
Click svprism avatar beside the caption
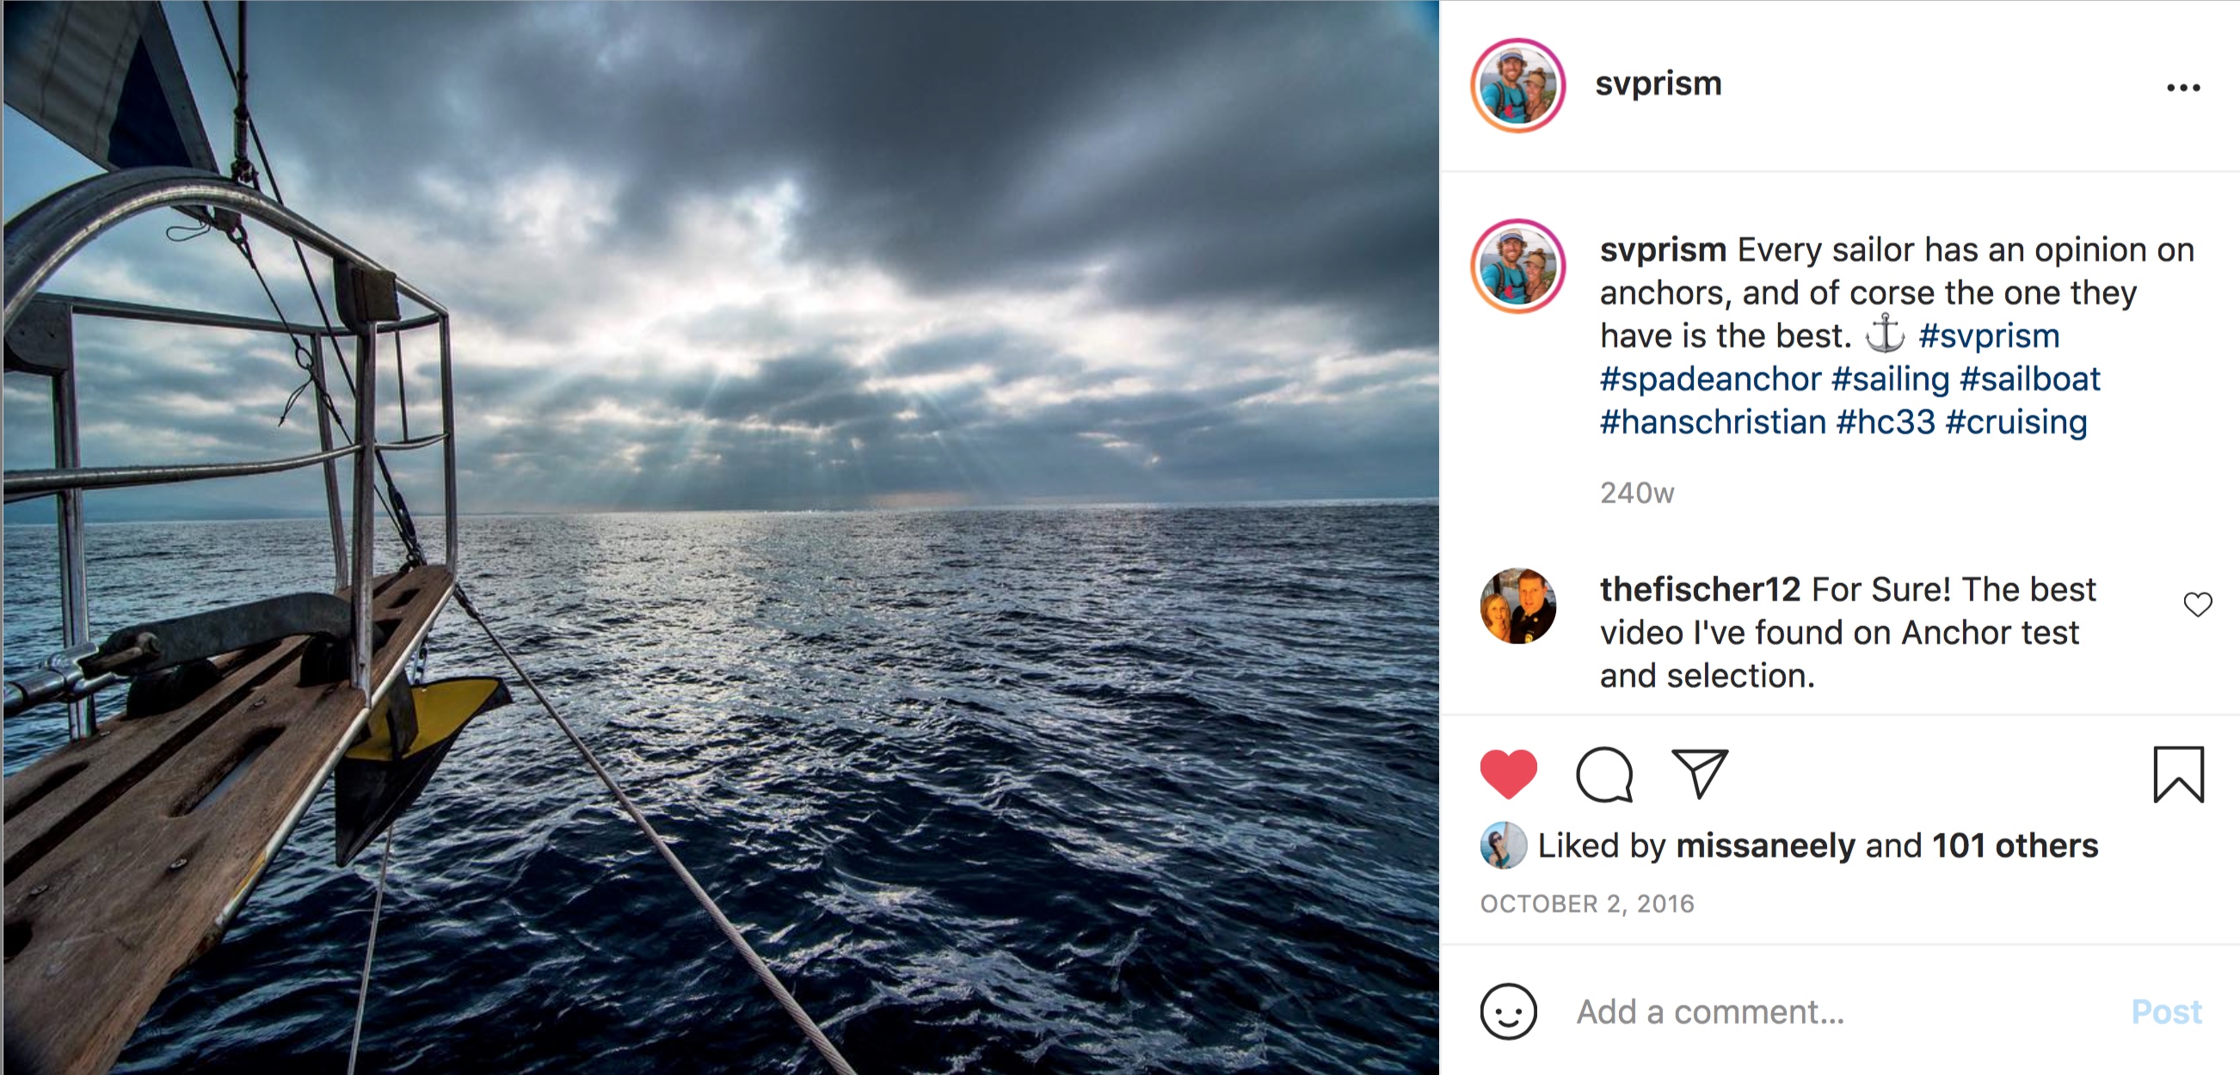click(1518, 266)
